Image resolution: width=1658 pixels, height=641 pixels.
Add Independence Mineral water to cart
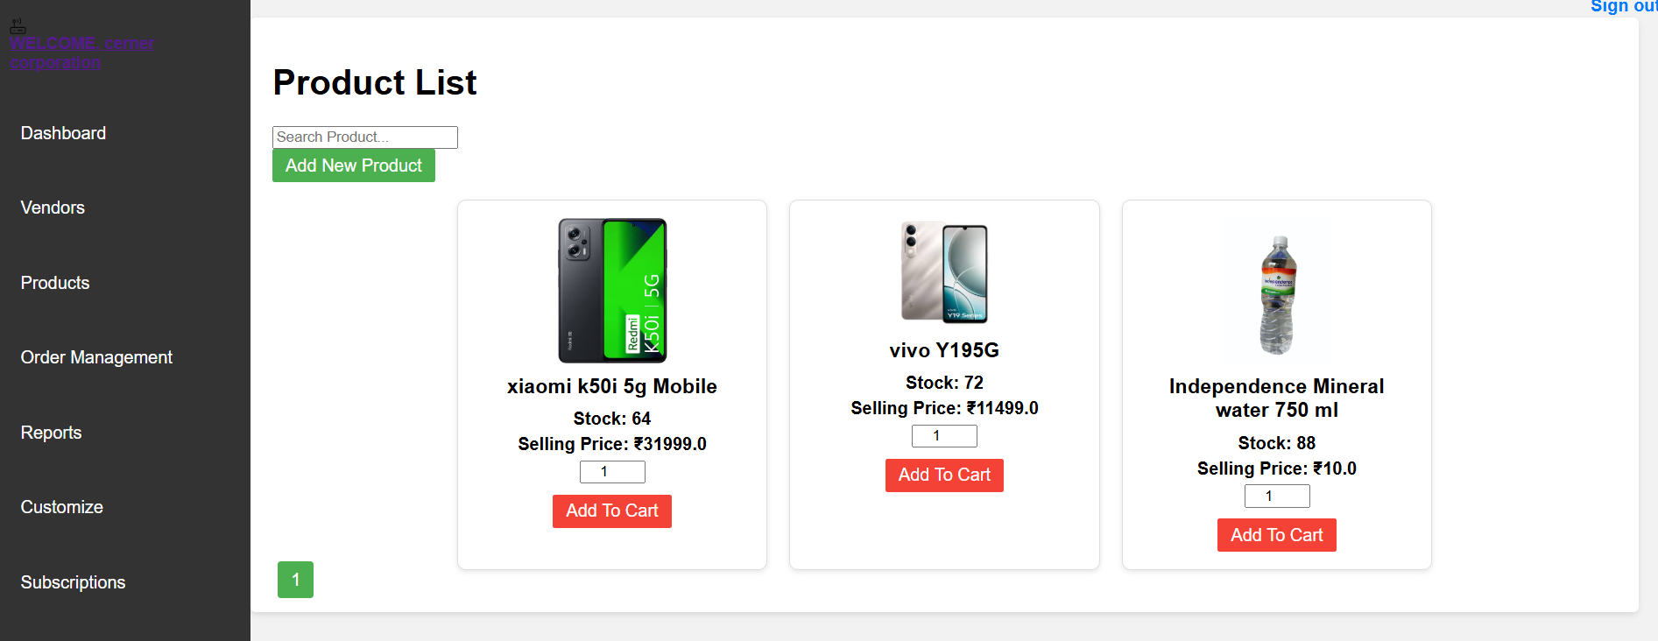coord(1276,534)
